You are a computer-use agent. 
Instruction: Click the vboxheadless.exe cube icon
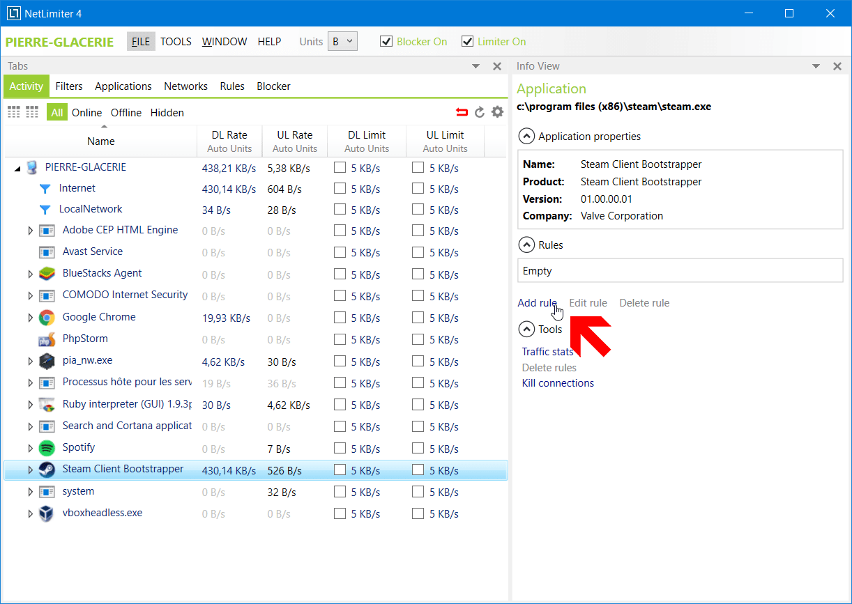click(x=47, y=513)
